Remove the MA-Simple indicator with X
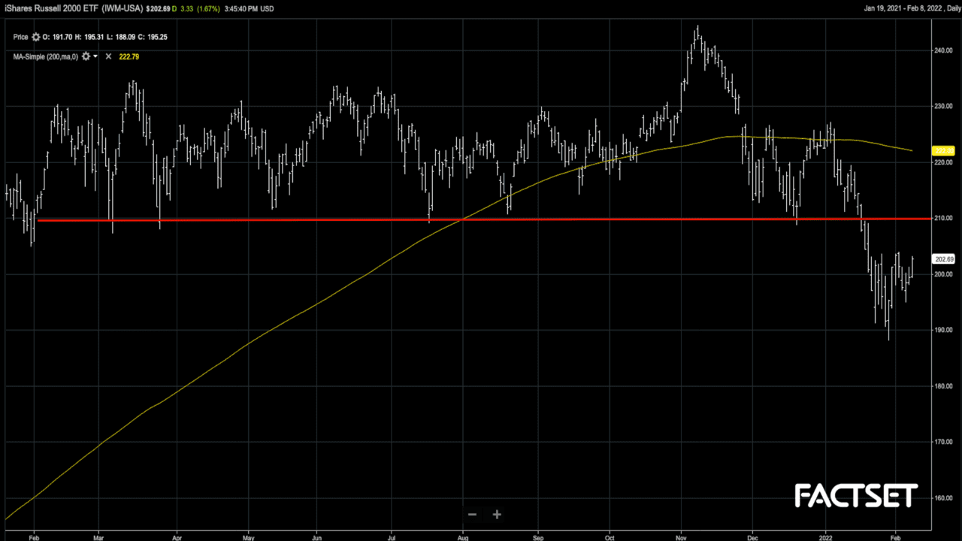The height and width of the screenshot is (541, 962). [x=108, y=56]
